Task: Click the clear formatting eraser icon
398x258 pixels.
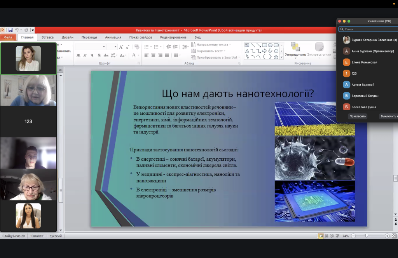Action: tap(137, 47)
